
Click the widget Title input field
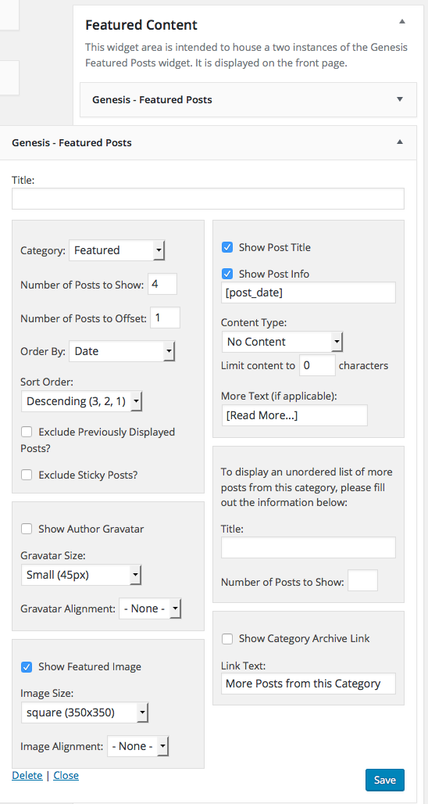(208, 199)
